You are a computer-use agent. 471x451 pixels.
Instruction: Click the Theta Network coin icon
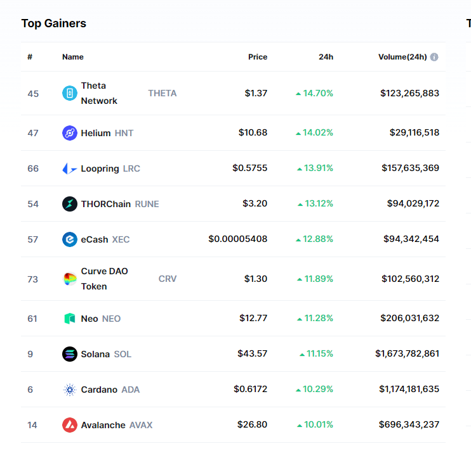point(70,93)
